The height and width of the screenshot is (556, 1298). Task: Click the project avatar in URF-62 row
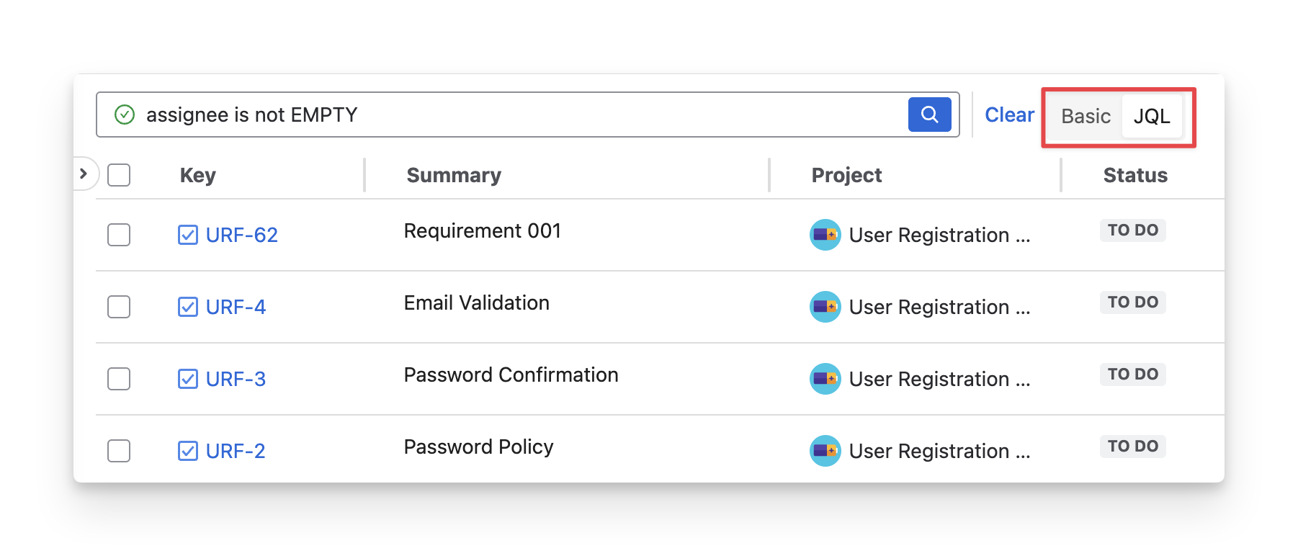[x=825, y=235]
